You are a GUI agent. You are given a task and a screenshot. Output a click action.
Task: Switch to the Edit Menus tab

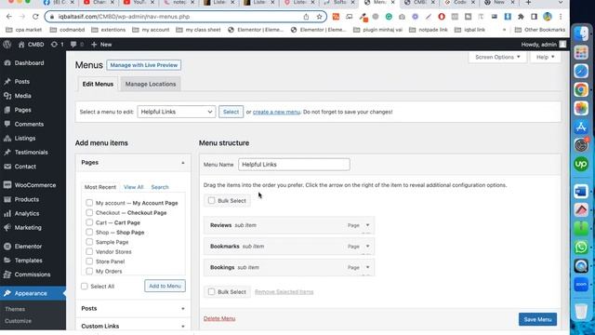pyautogui.click(x=98, y=84)
